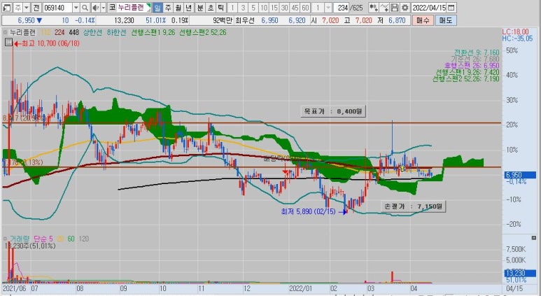Click the yellow arrow marker on April candles
541x296 pixels.
pos(402,169)
